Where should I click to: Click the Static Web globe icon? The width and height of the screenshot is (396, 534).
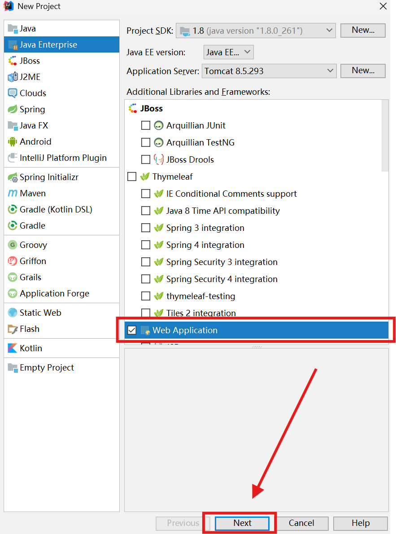(x=13, y=313)
